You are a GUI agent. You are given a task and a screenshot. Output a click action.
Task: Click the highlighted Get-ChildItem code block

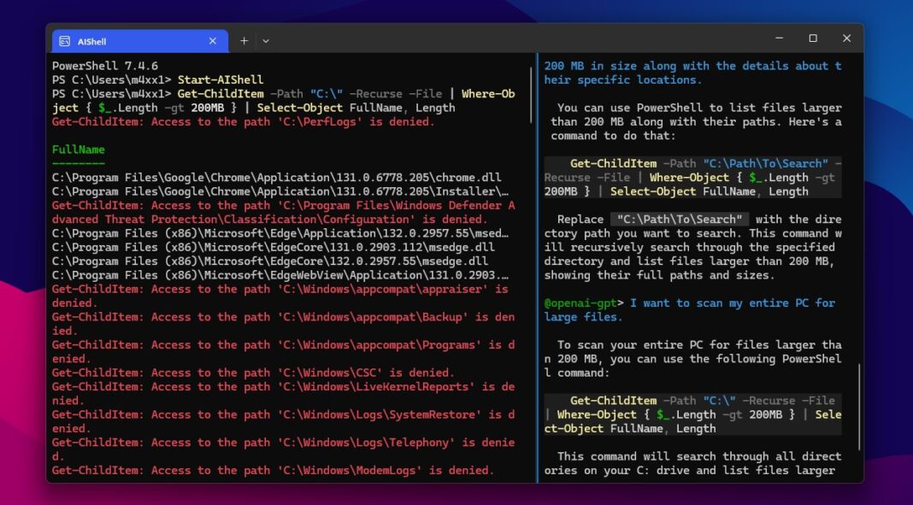692,177
